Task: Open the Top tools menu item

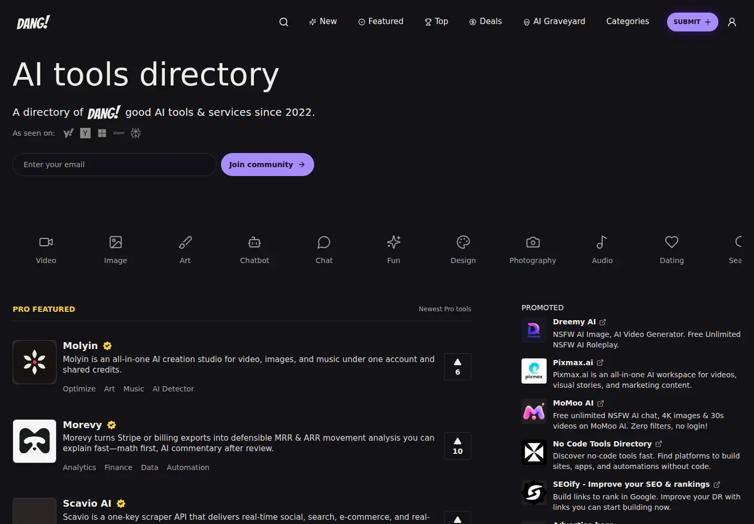Action: (436, 21)
